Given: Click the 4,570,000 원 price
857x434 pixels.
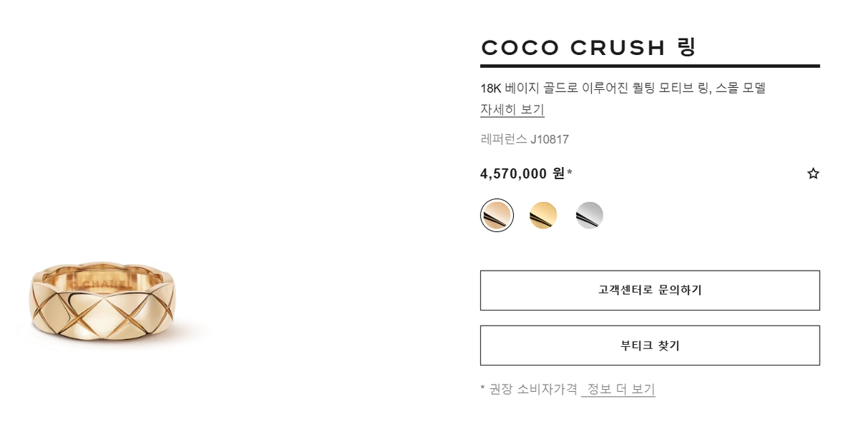Looking at the screenshot, I should click(522, 173).
